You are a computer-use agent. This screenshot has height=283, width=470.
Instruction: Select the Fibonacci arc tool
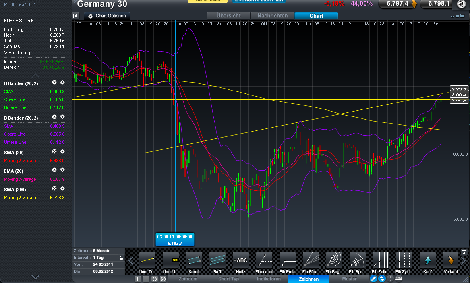coord(334,260)
